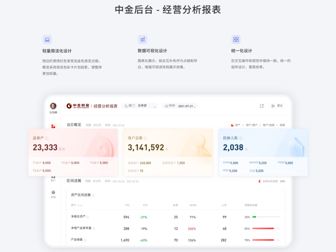Click the user avatar in sidebar
This screenshot has width=336, height=252.
(x=53, y=106)
